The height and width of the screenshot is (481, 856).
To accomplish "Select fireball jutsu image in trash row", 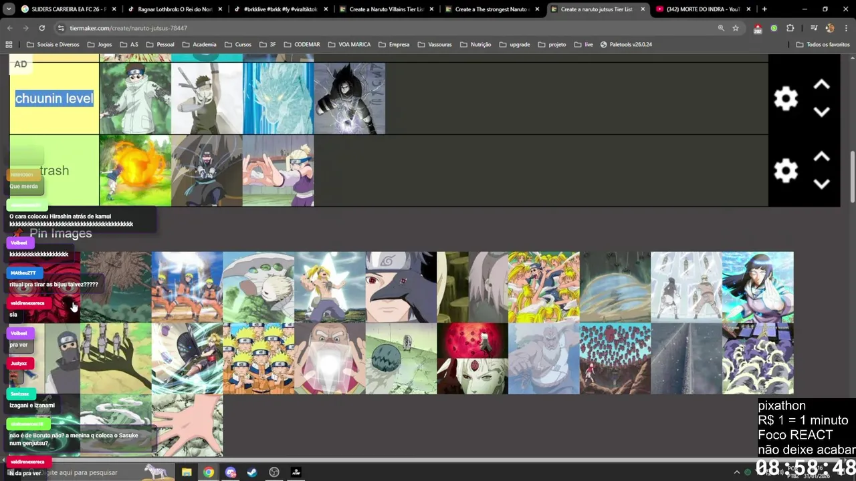I will pyautogui.click(x=135, y=170).
